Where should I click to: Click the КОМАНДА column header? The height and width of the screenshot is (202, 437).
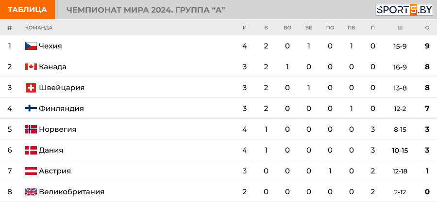(x=39, y=28)
